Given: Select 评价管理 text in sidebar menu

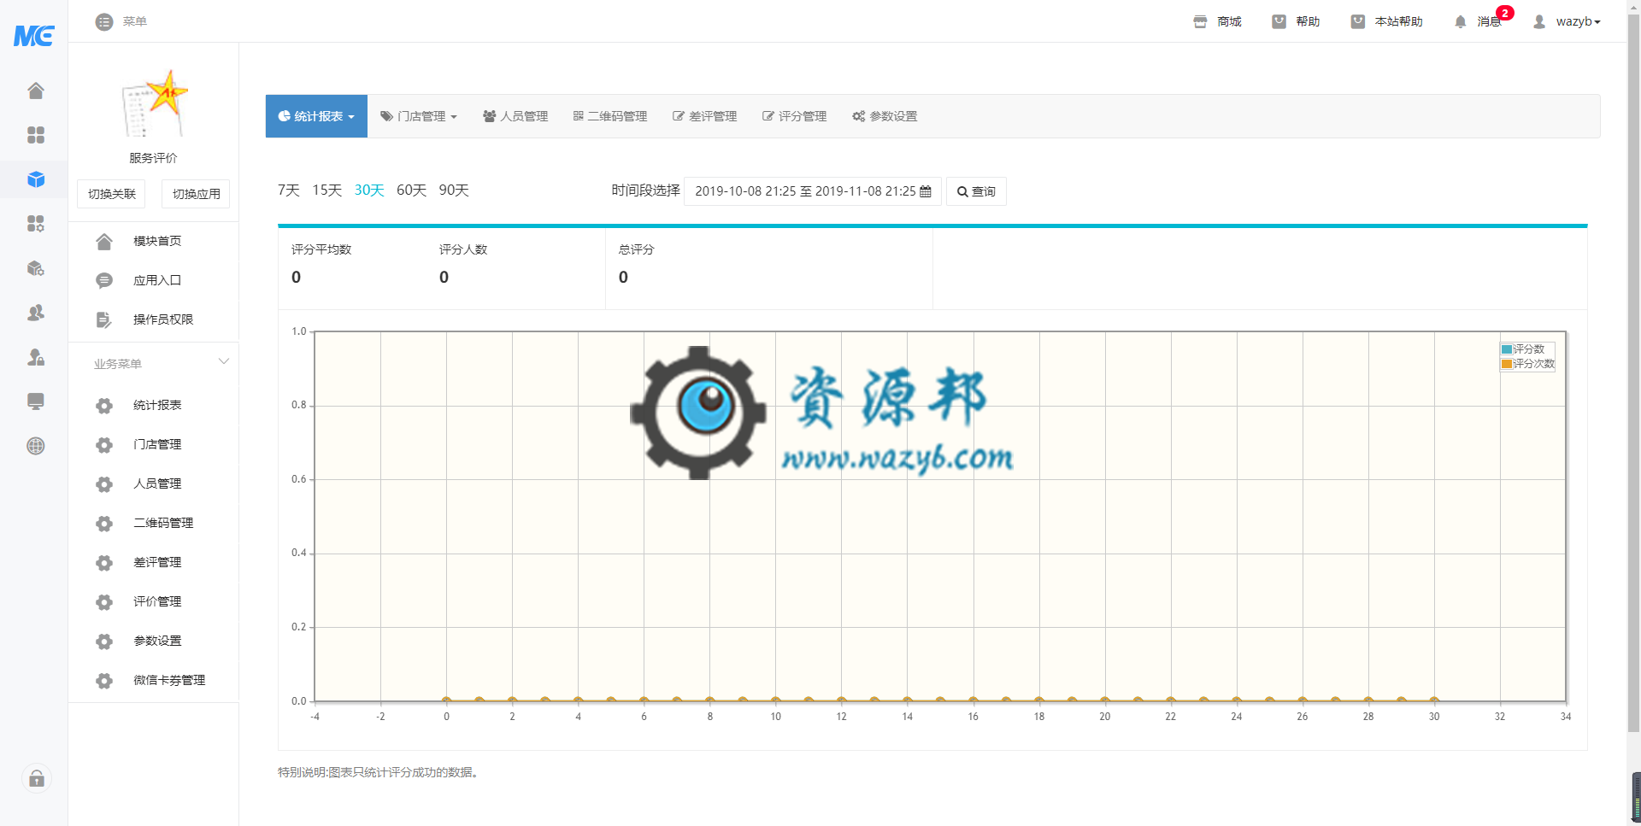Looking at the screenshot, I should point(157,601).
